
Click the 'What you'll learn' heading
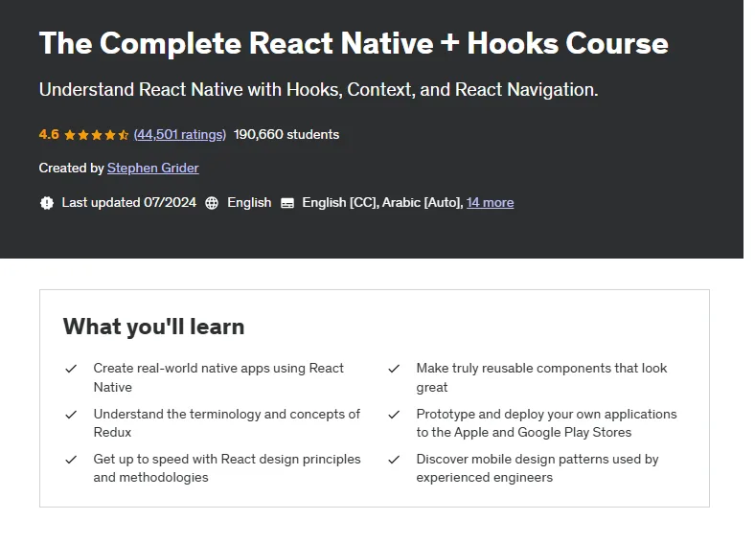click(x=153, y=327)
